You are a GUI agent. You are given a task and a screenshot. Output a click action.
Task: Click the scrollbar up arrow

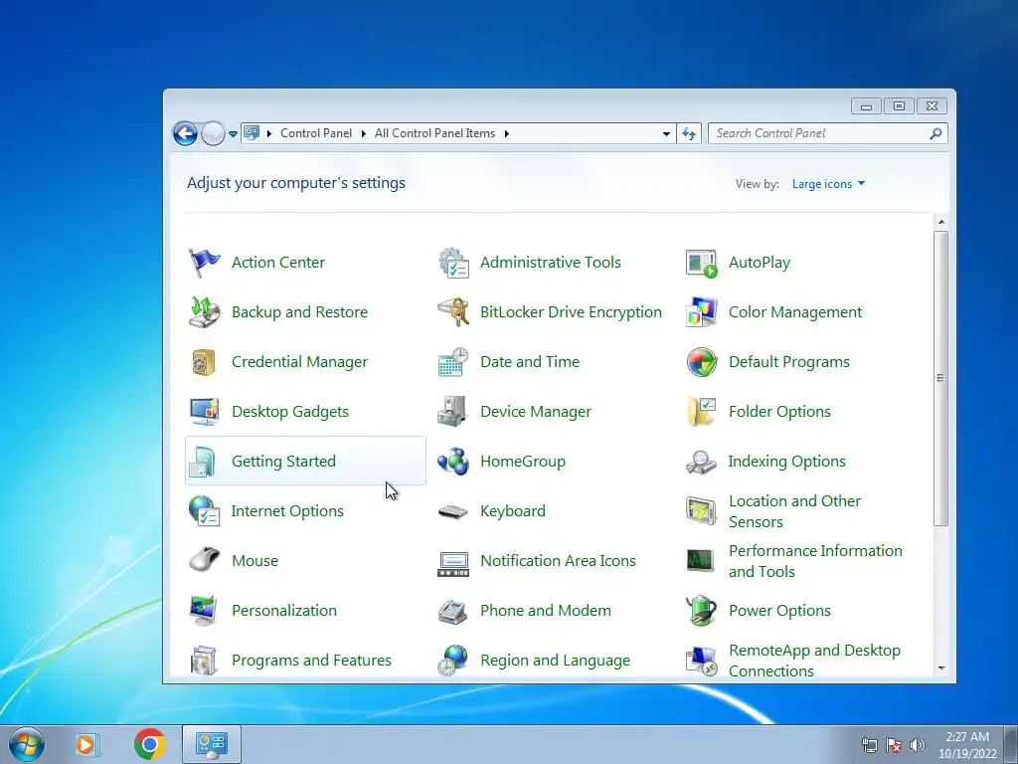coord(941,222)
